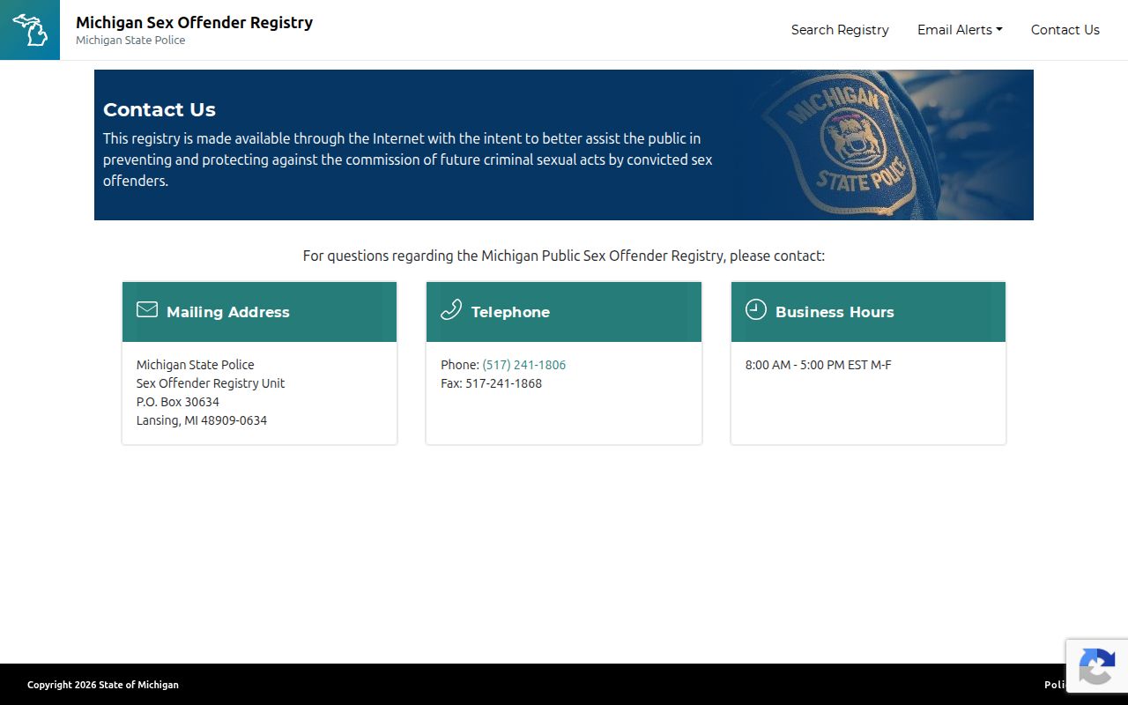This screenshot has width=1128, height=705.
Task: Expand the Email Alerts dropdown menu
Action: 960,30
